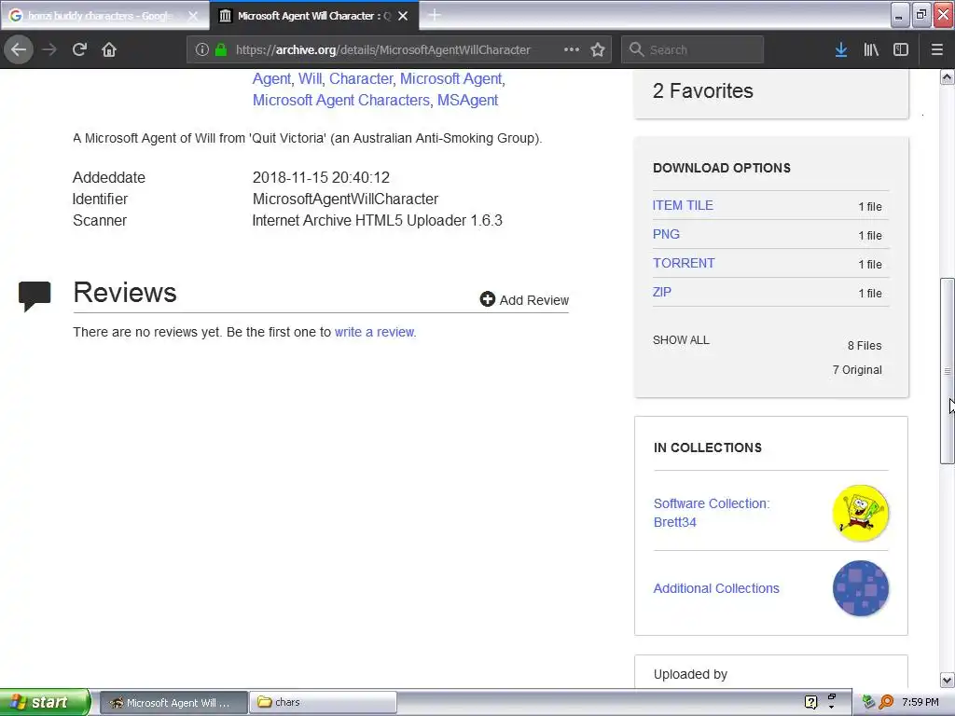Focus the browser Search box
Viewport: 955px width, 716px height.
tap(693, 50)
